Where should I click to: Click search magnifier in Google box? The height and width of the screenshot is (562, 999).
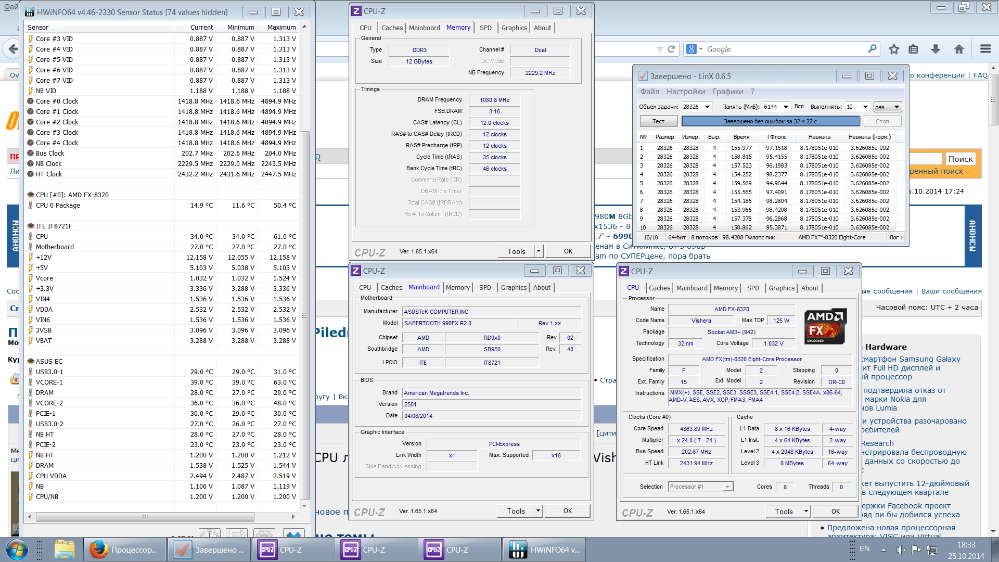pyautogui.click(x=872, y=49)
